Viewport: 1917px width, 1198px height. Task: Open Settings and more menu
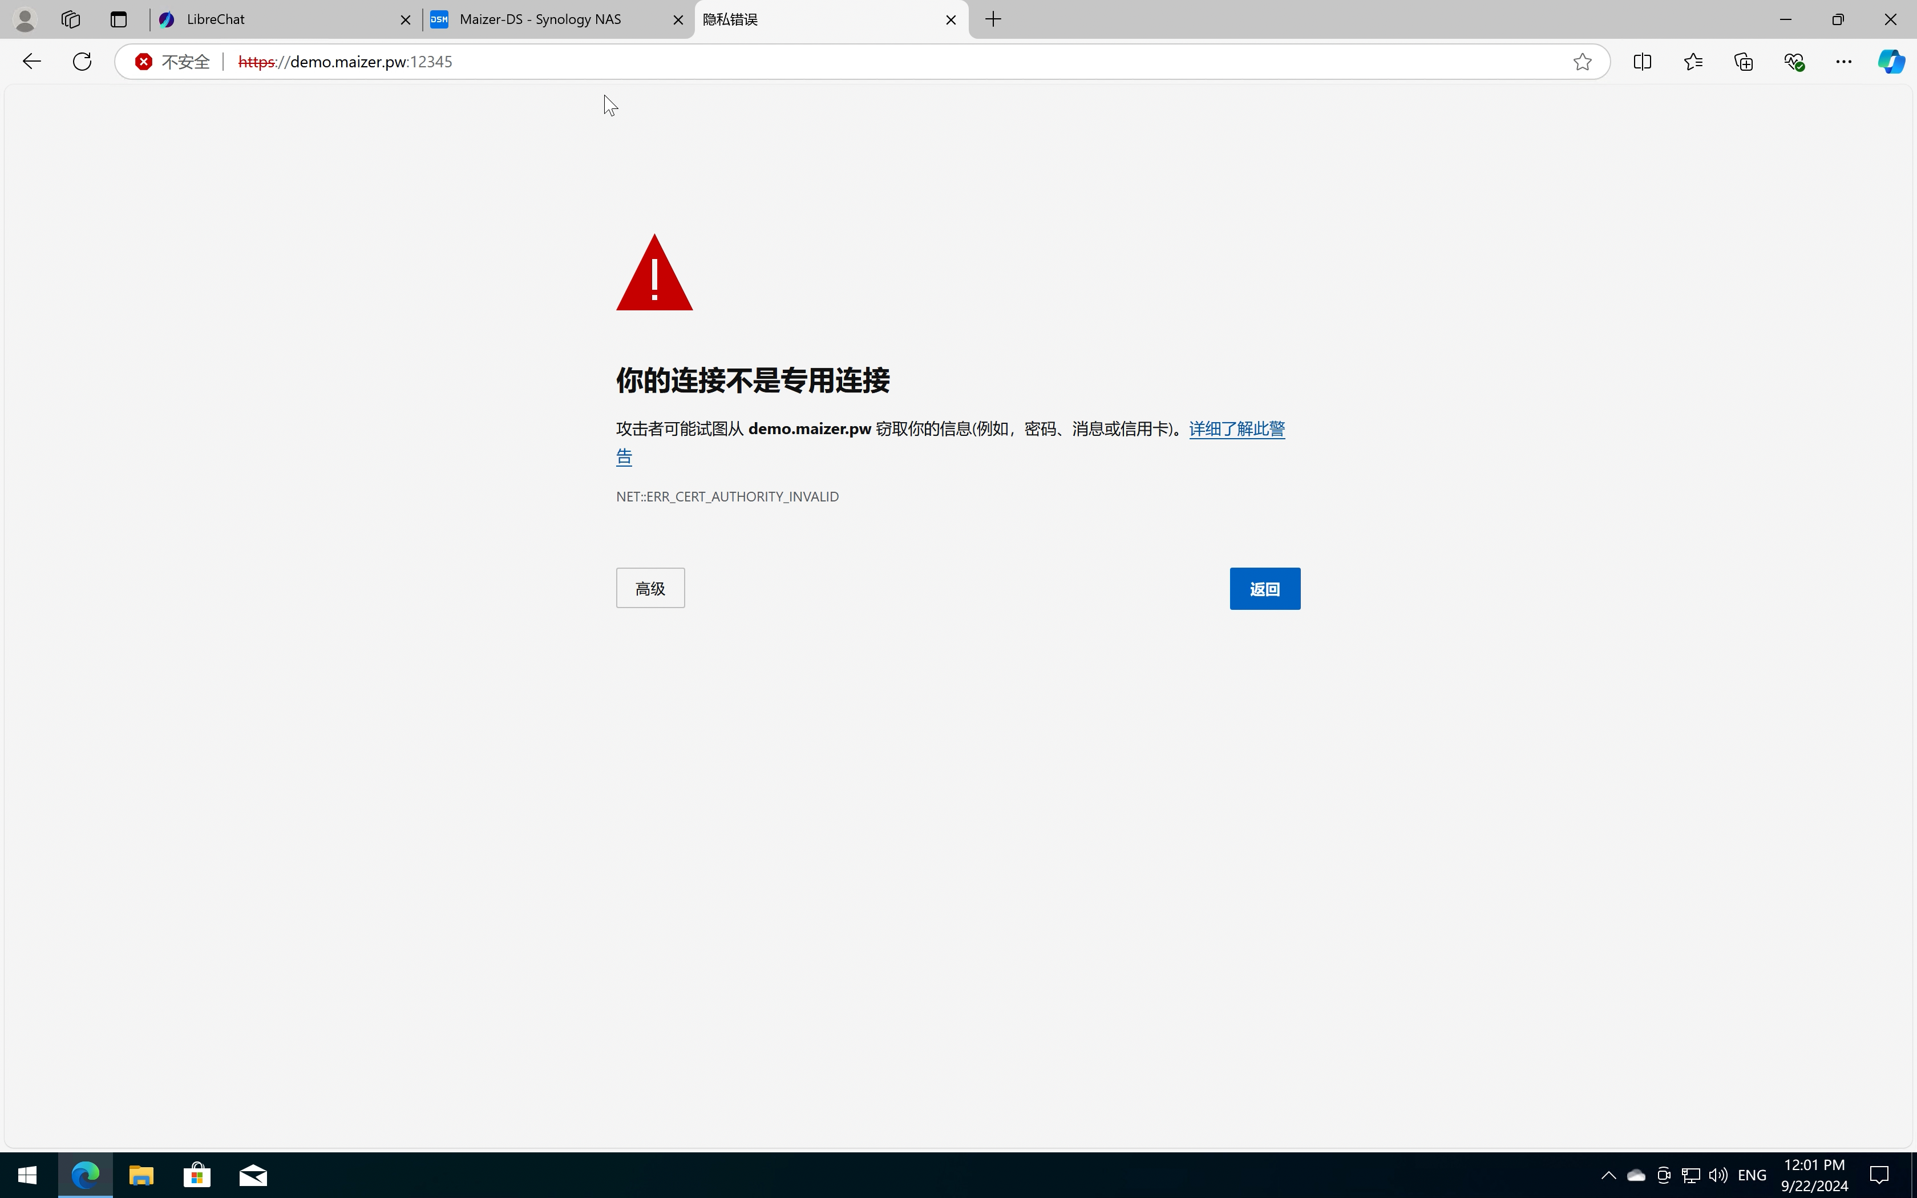click(1844, 61)
